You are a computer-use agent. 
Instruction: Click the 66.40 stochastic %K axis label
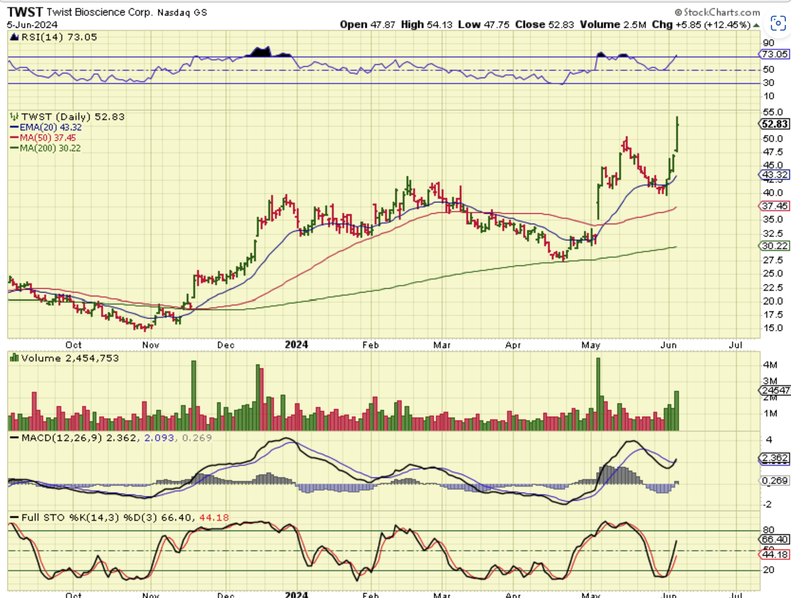(775, 539)
